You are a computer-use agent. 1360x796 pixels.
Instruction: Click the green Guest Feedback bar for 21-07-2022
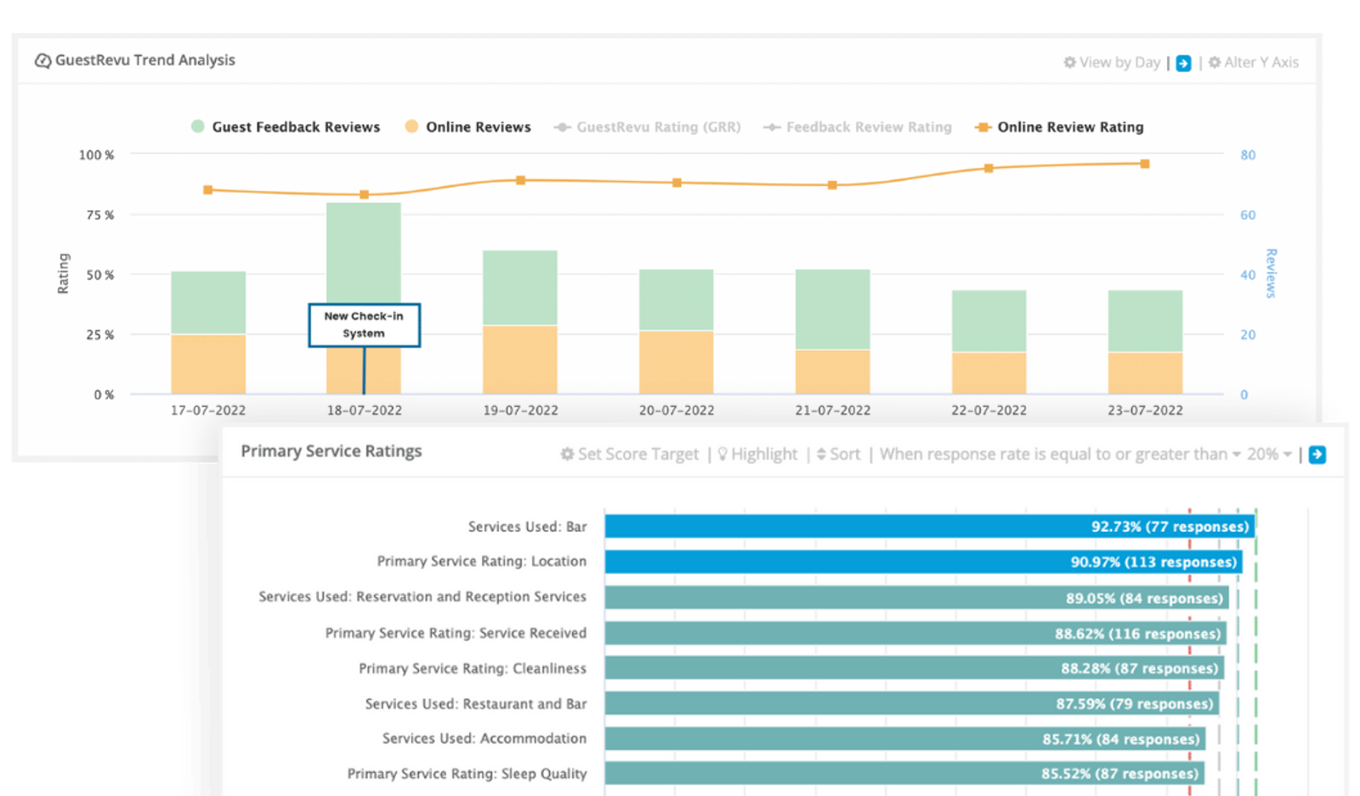point(833,309)
